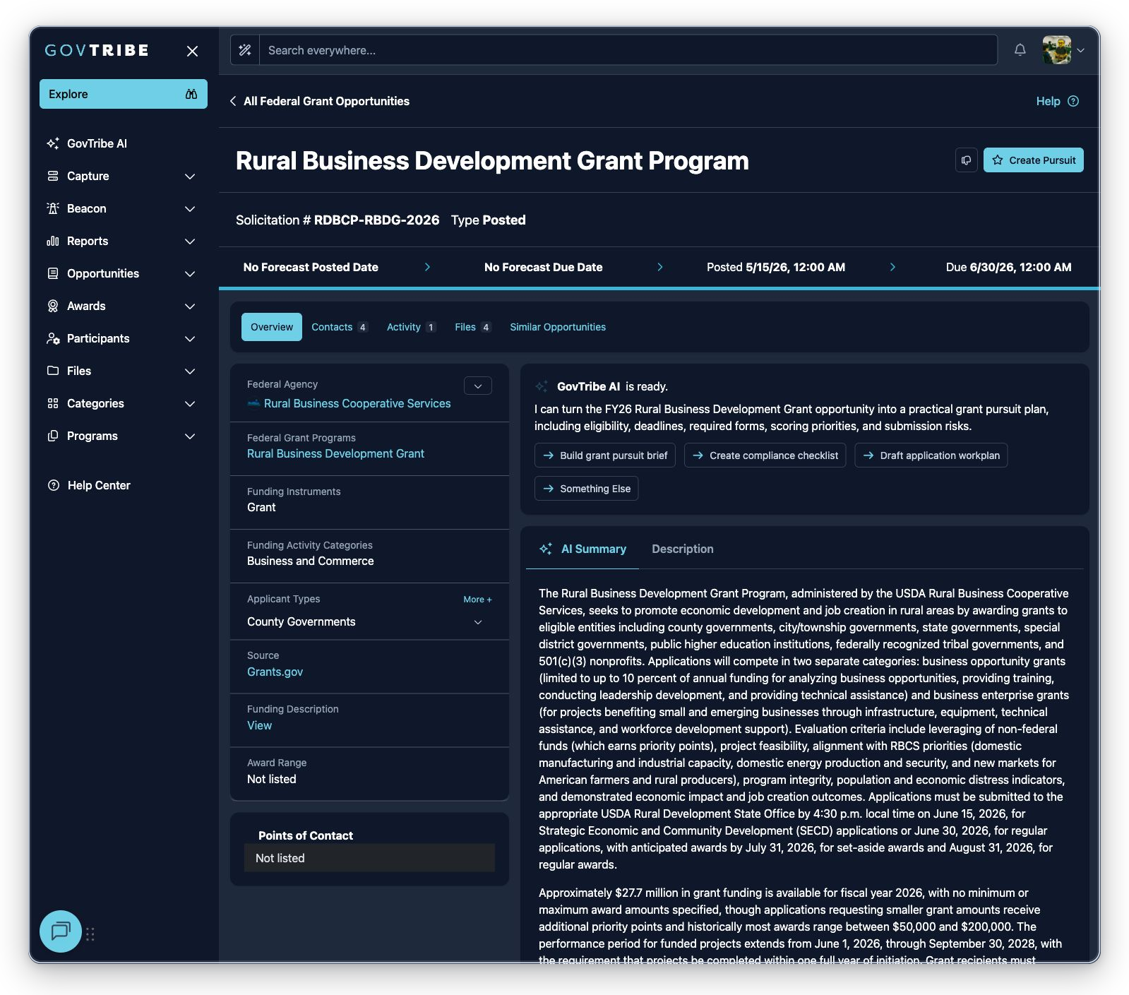
Task: Click the sparkle icon next to AI Summary
Action: tap(546, 549)
